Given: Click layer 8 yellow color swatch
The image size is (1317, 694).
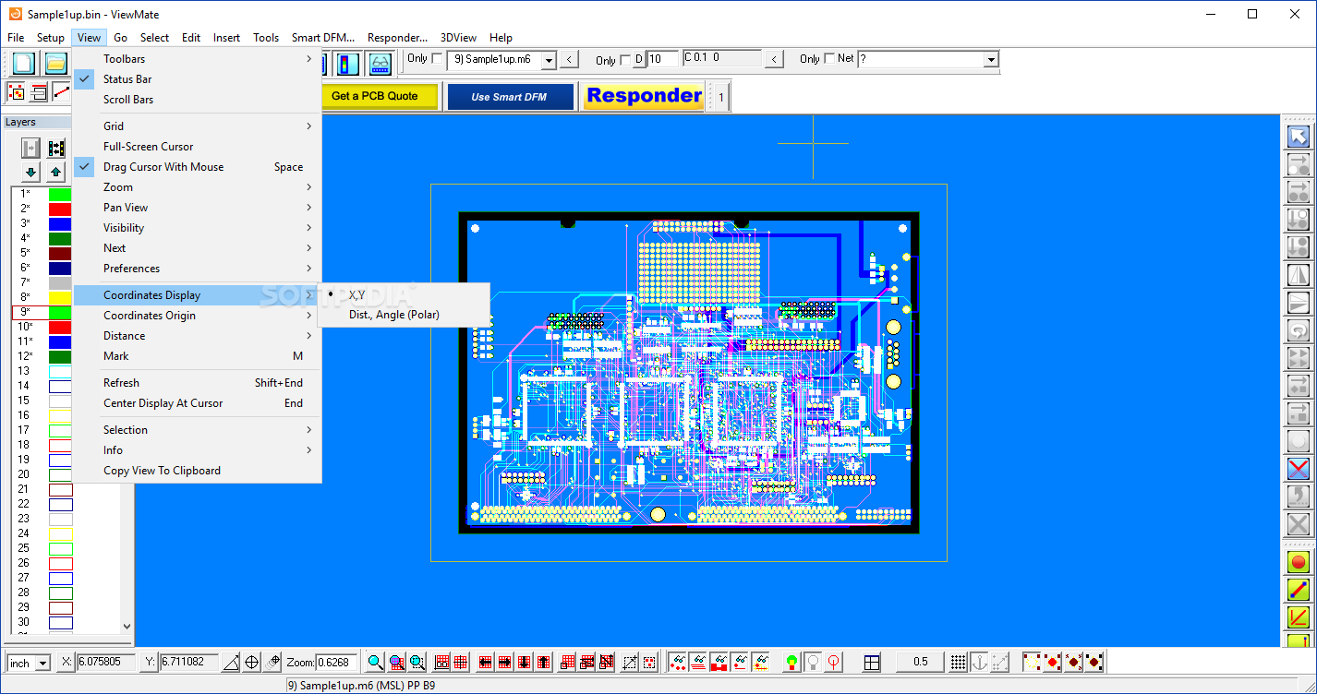Looking at the screenshot, I should point(60,297).
